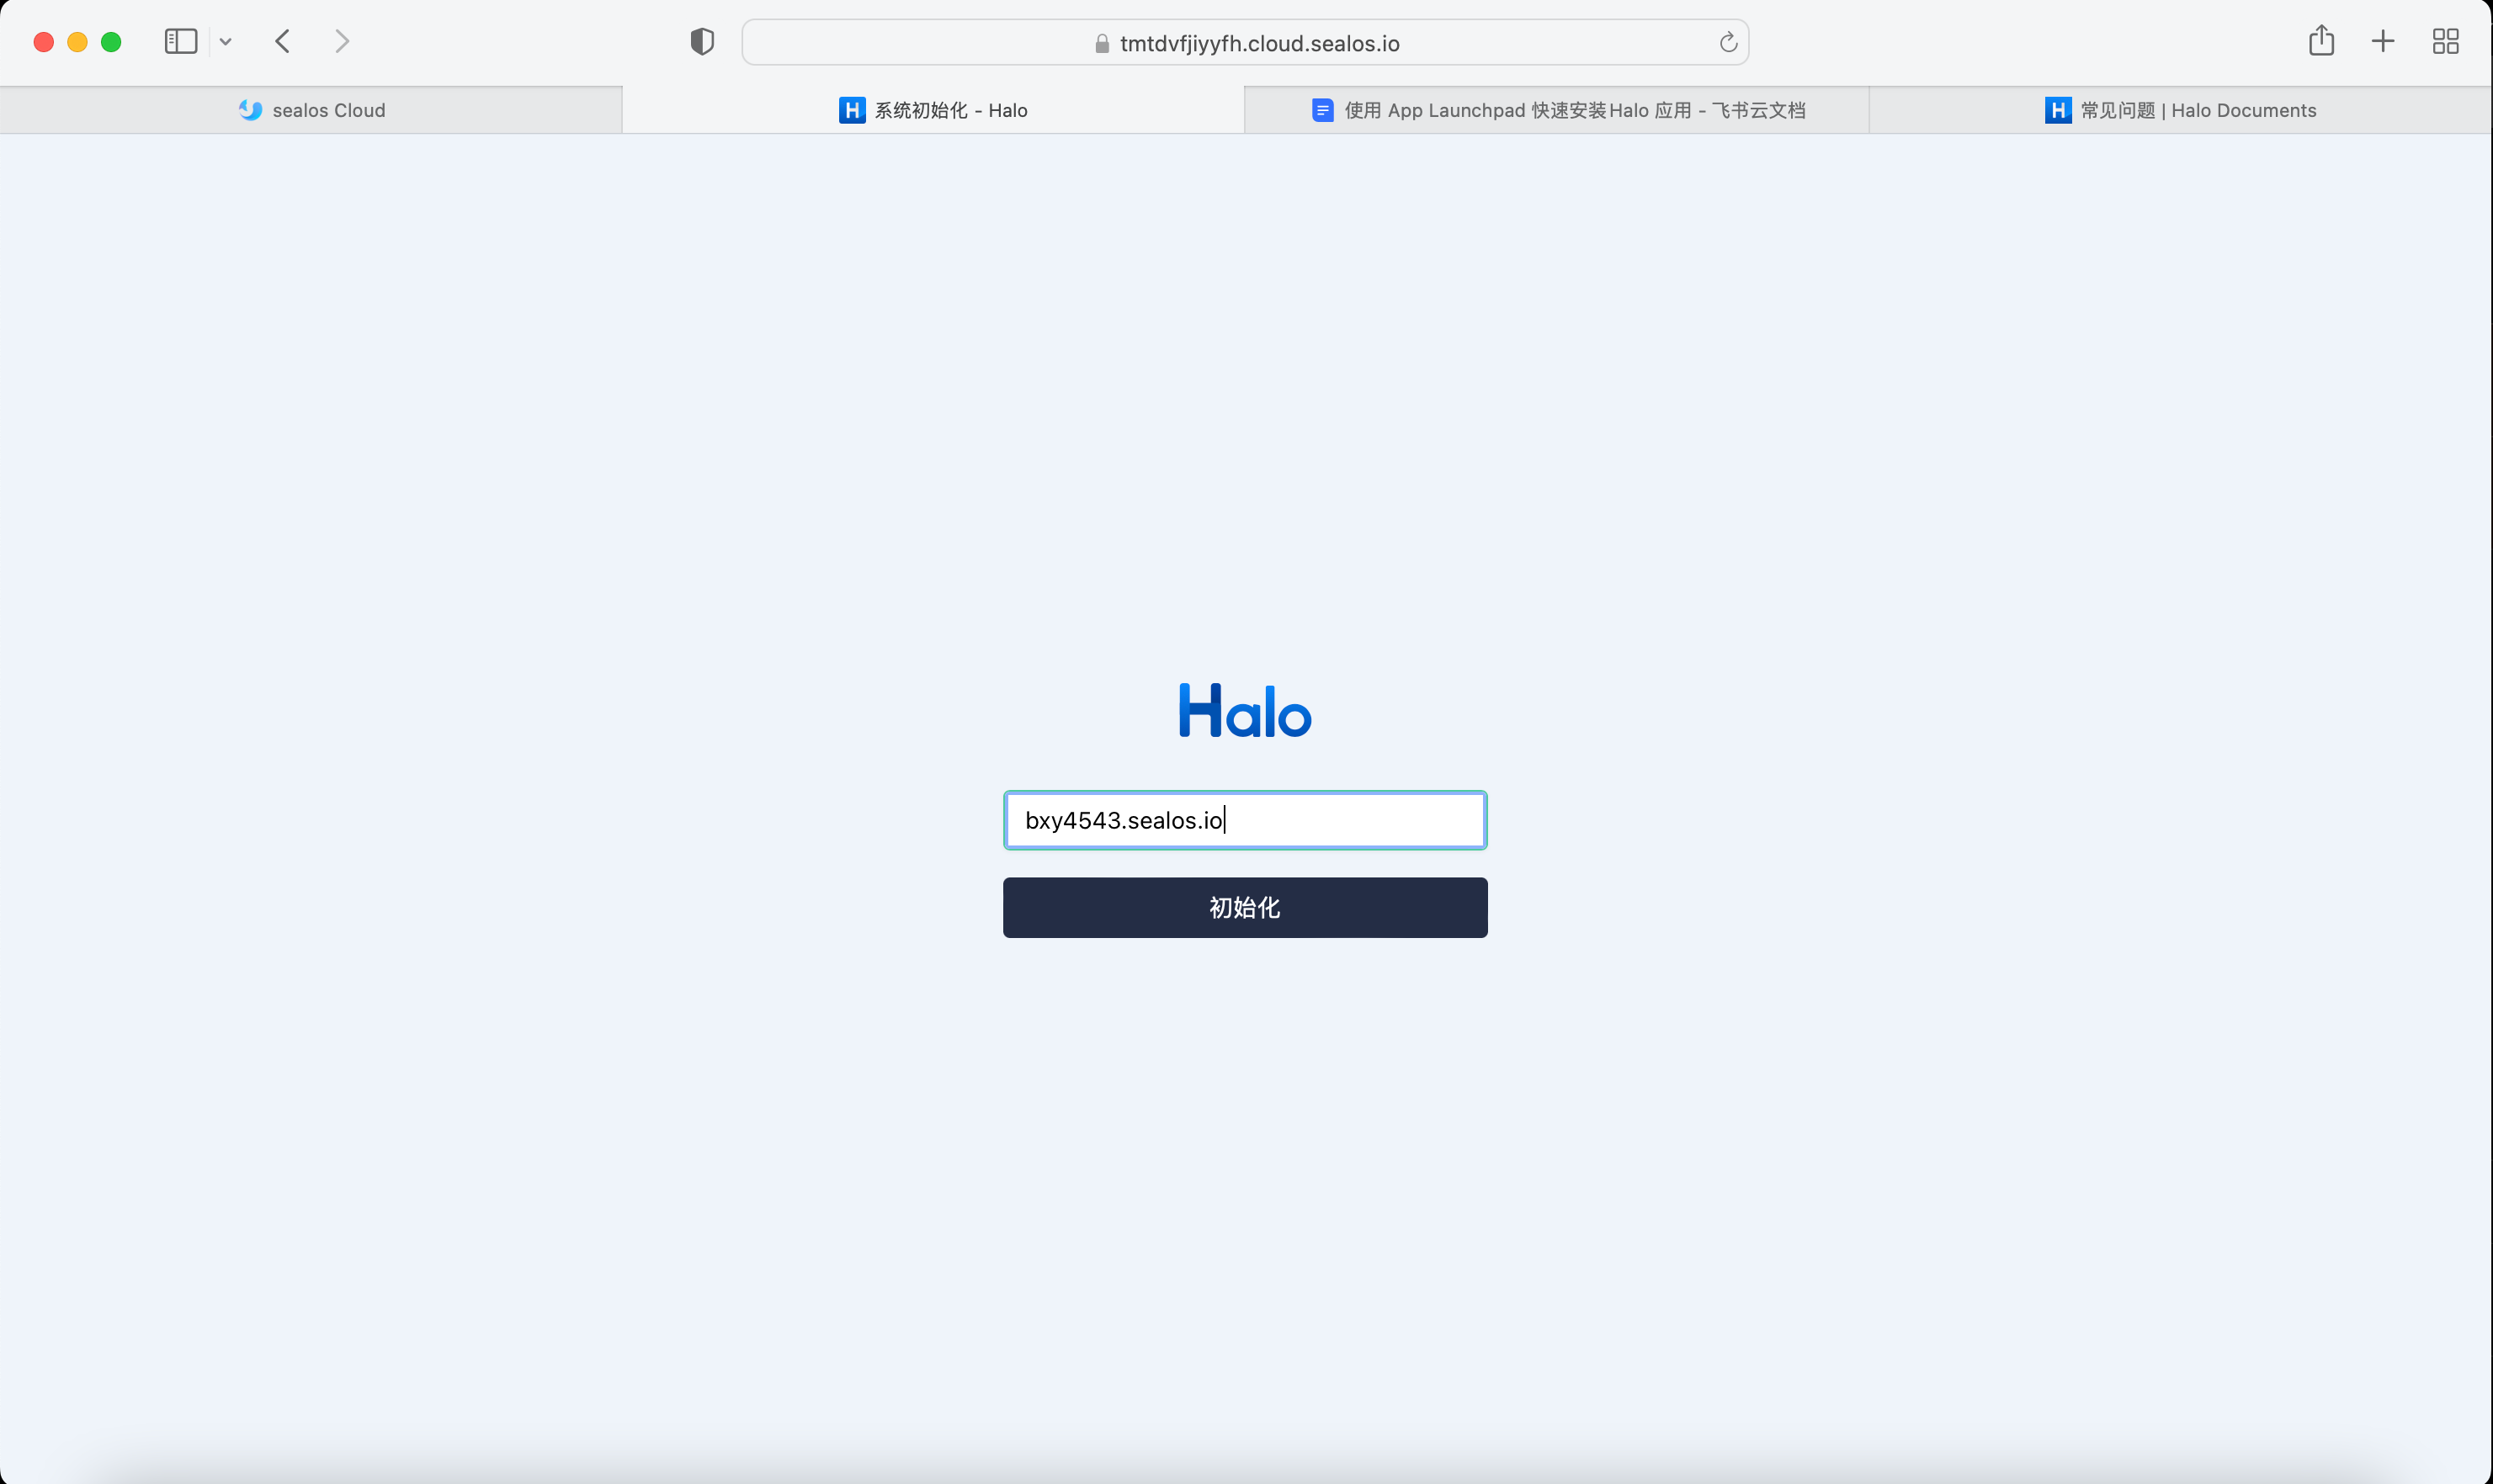Switch to the 飞书云文档 App Launchpad tab
Image resolution: width=2493 pixels, height=1484 pixels.
(1556, 110)
